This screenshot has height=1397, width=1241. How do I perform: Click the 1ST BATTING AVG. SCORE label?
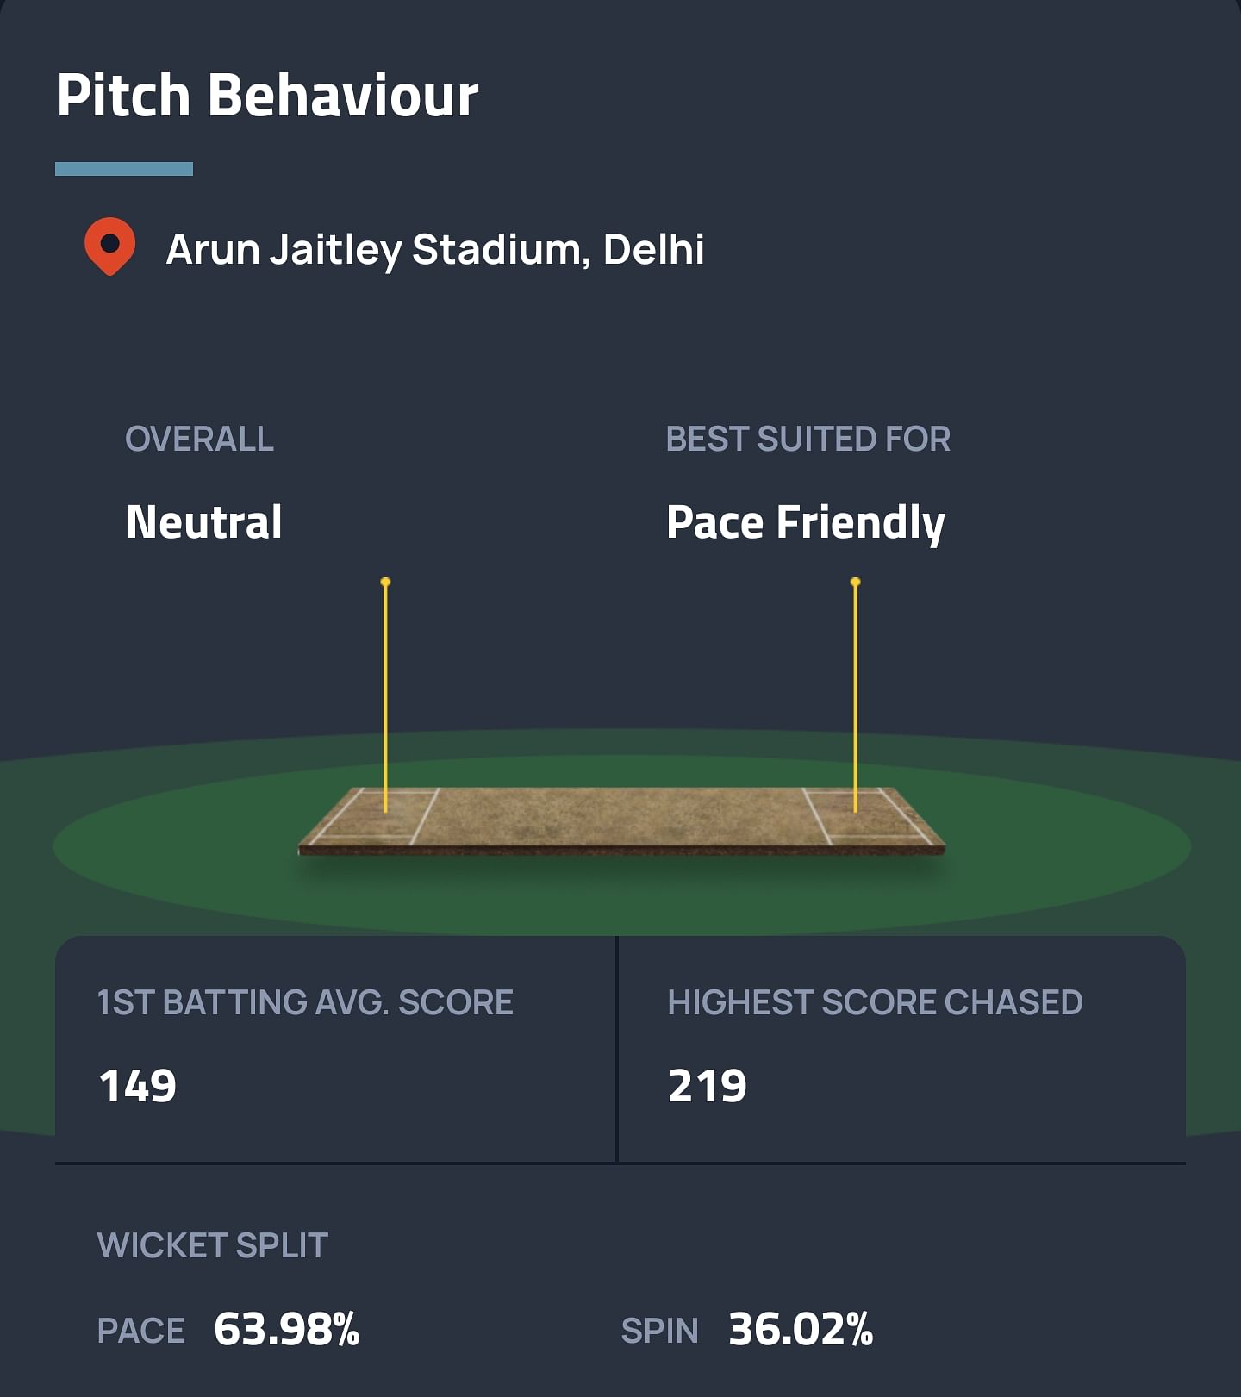coord(305,1002)
